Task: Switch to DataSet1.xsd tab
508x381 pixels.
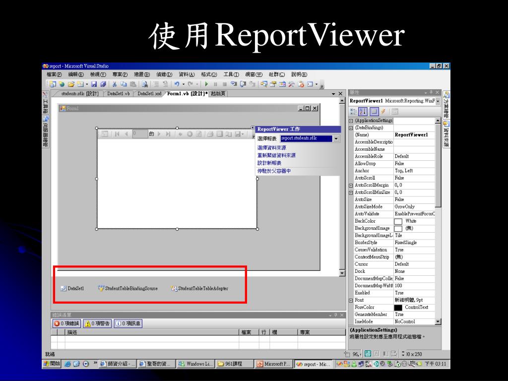Action: tap(149, 94)
